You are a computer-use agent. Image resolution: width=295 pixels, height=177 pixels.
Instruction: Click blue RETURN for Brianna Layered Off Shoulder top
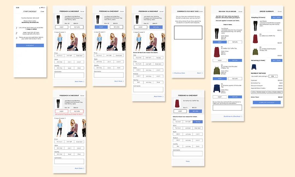pos(235,97)
